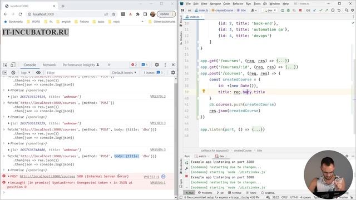Open the dev run configuration dropdown
The image size is (356, 200).
click(269, 10)
